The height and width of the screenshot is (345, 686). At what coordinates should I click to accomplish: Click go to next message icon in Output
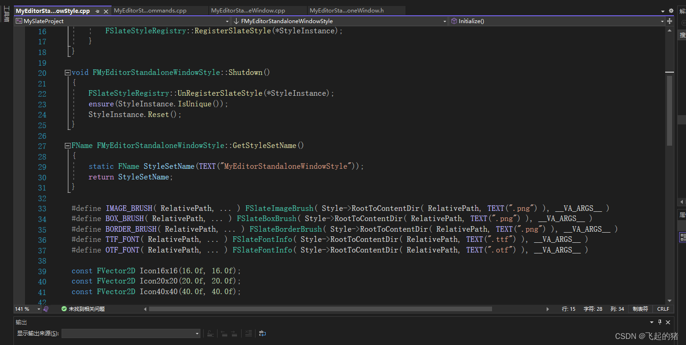tap(234, 333)
